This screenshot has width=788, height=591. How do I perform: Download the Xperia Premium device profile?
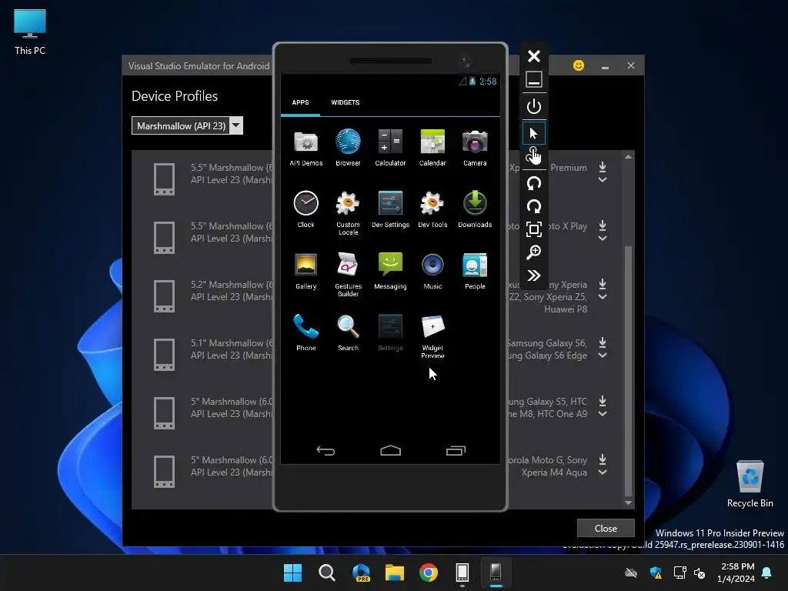[603, 167]
